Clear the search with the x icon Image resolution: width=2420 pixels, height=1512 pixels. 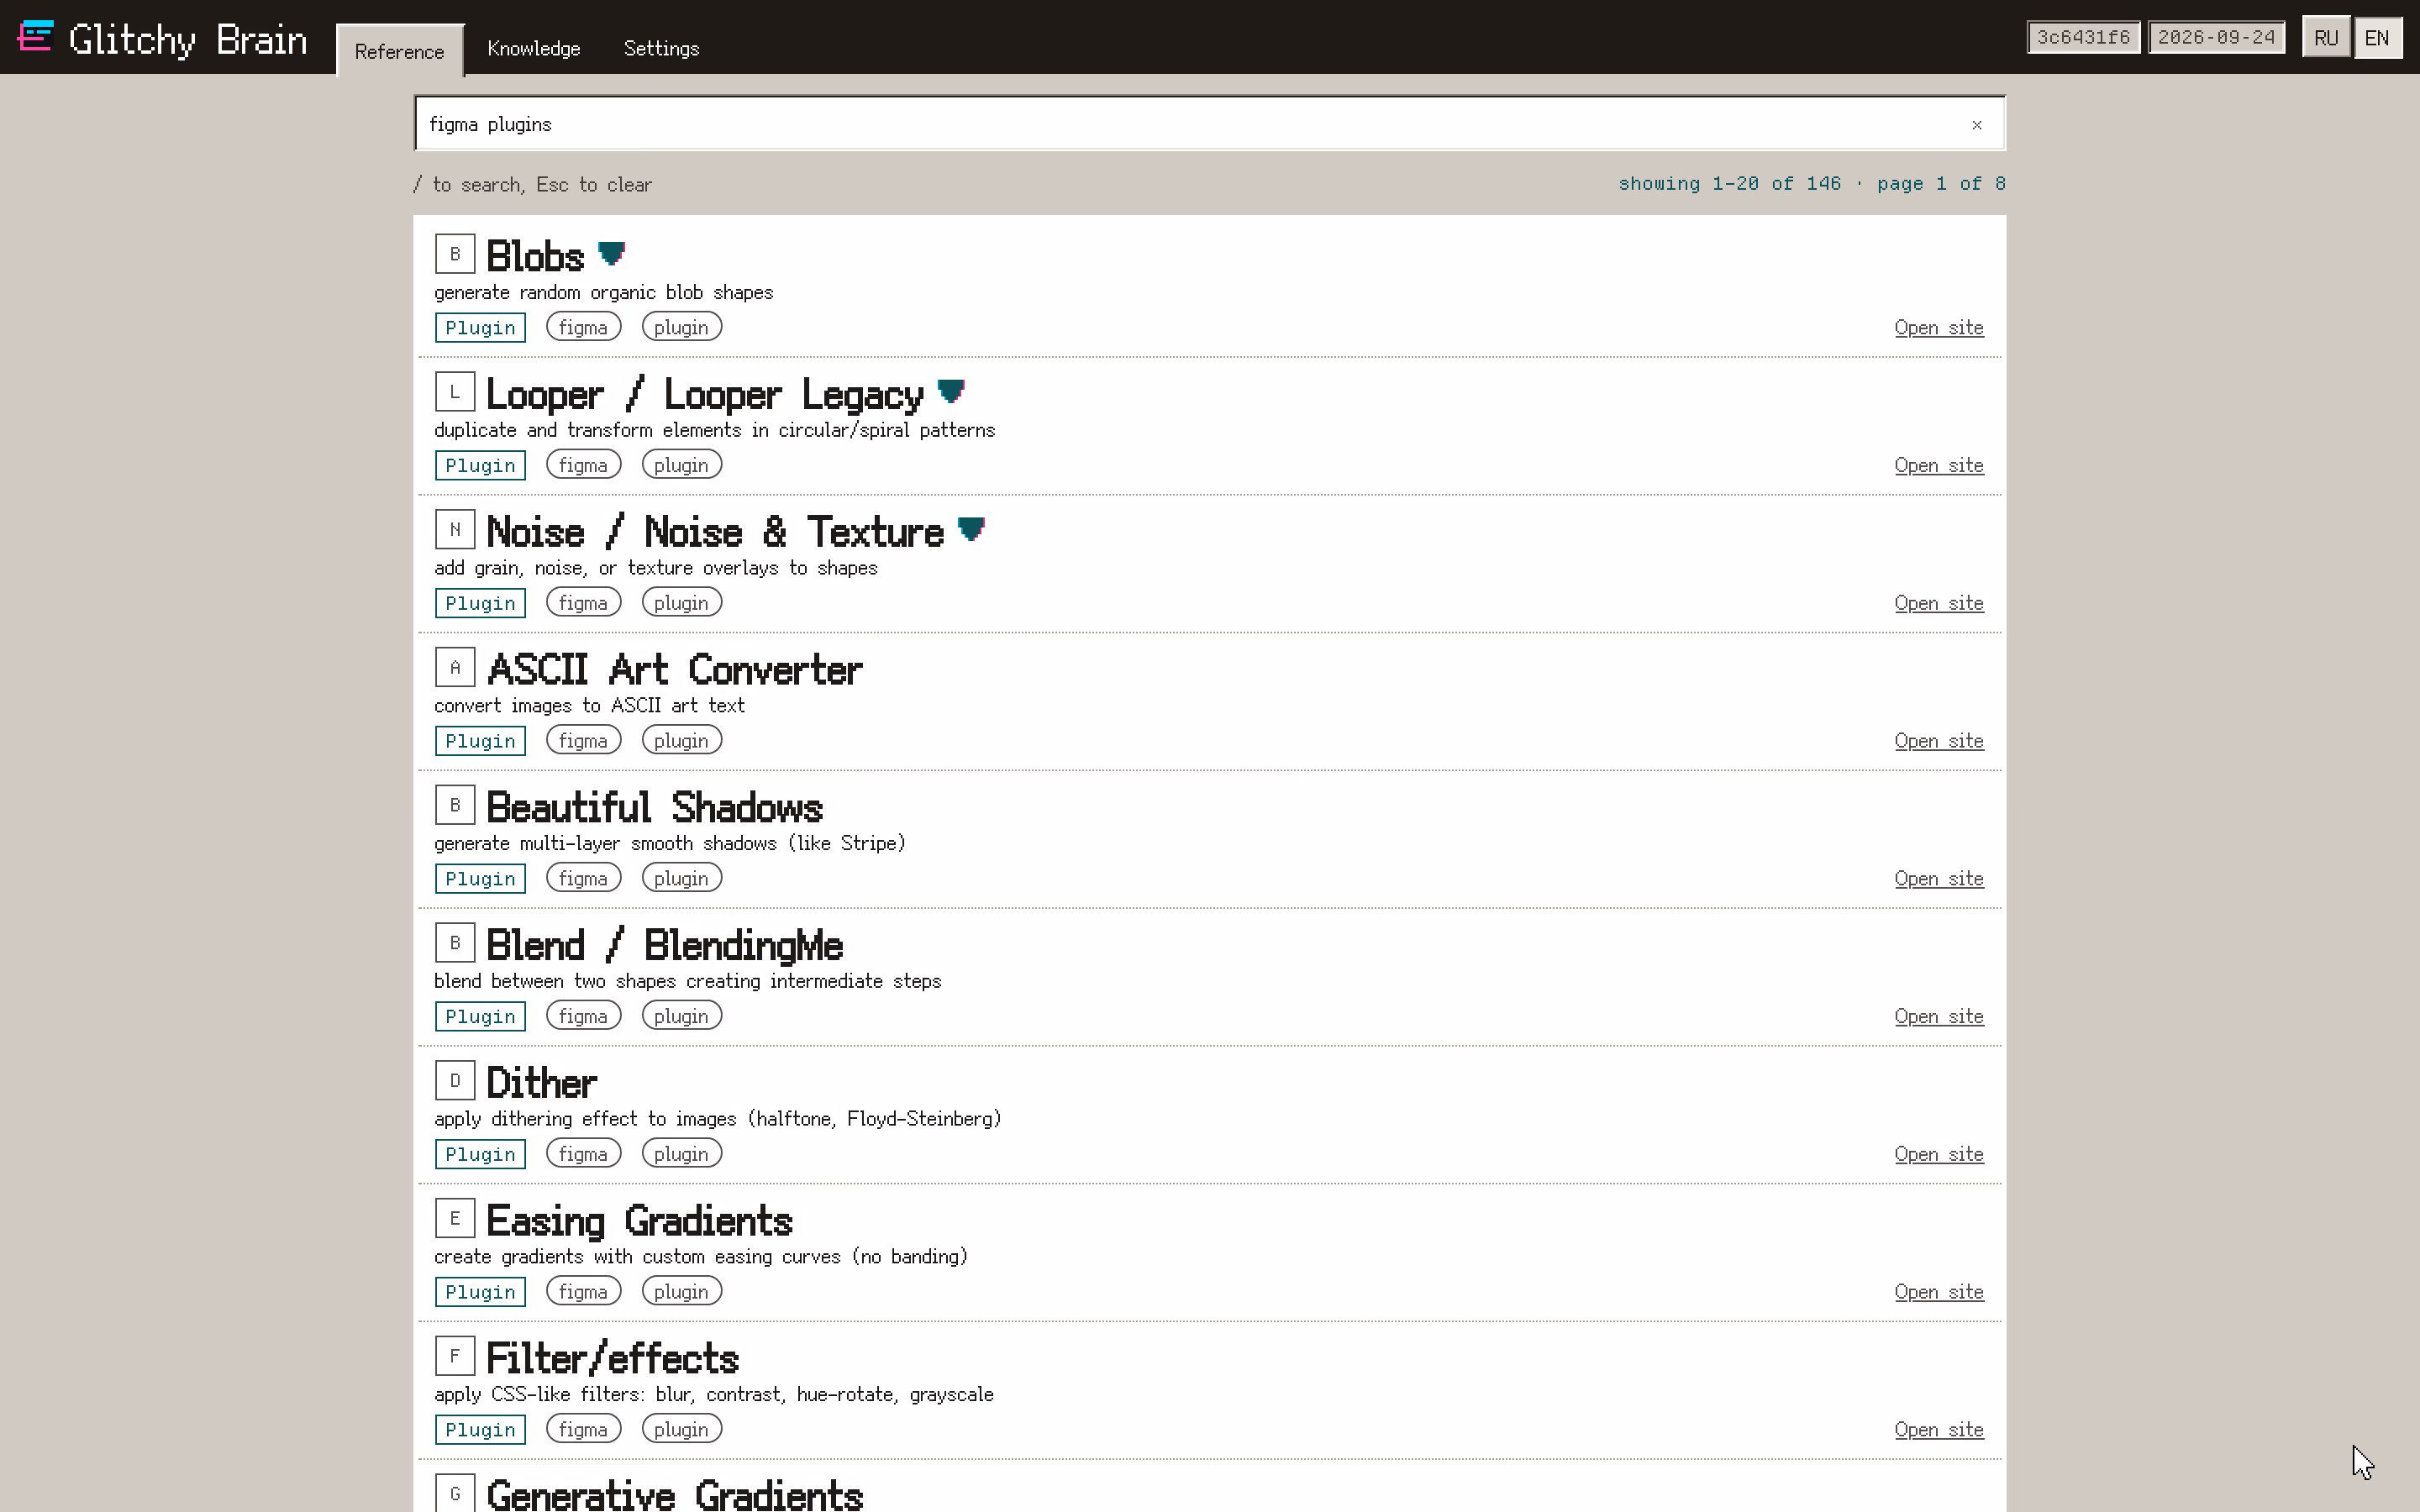[x=1976, y=125]
